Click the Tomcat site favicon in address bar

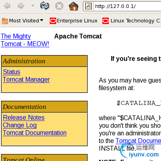(x=88, y=6)
